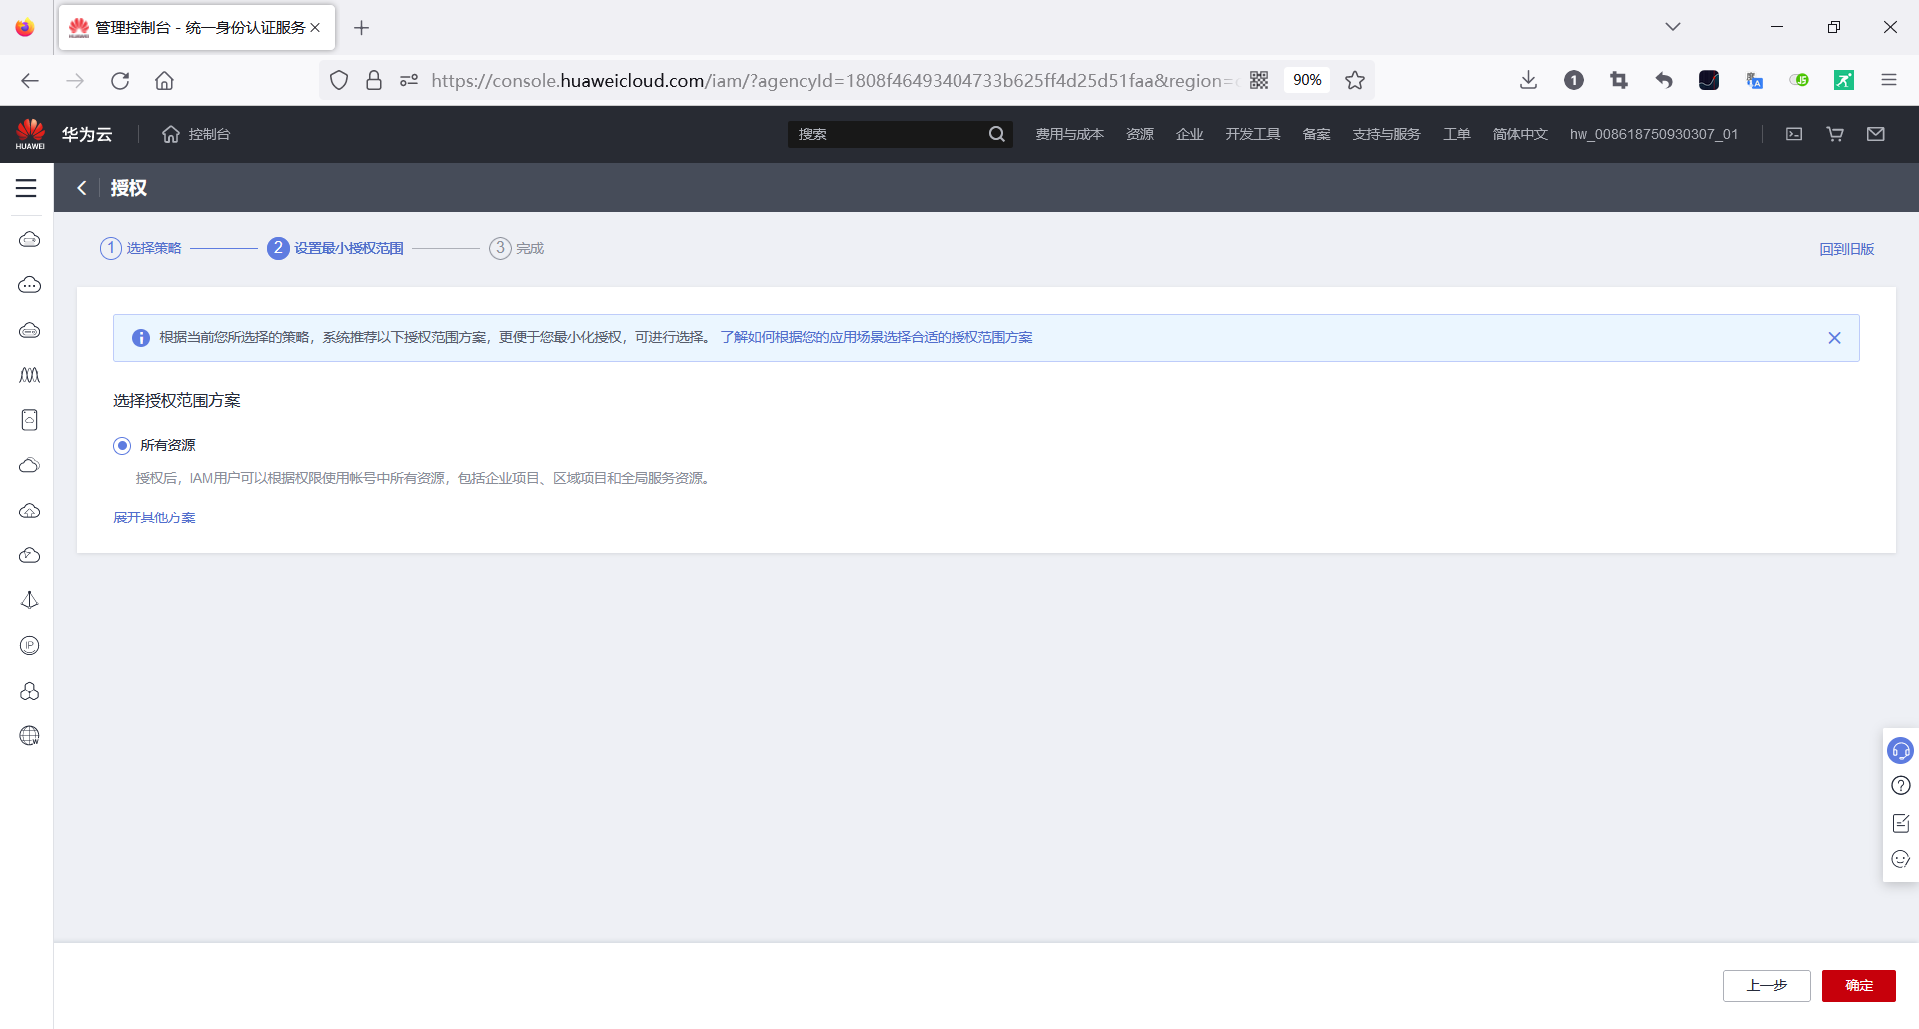Open the 资源 menu
Screen dimensions: 1919x1029
[x=1140, y=134]
